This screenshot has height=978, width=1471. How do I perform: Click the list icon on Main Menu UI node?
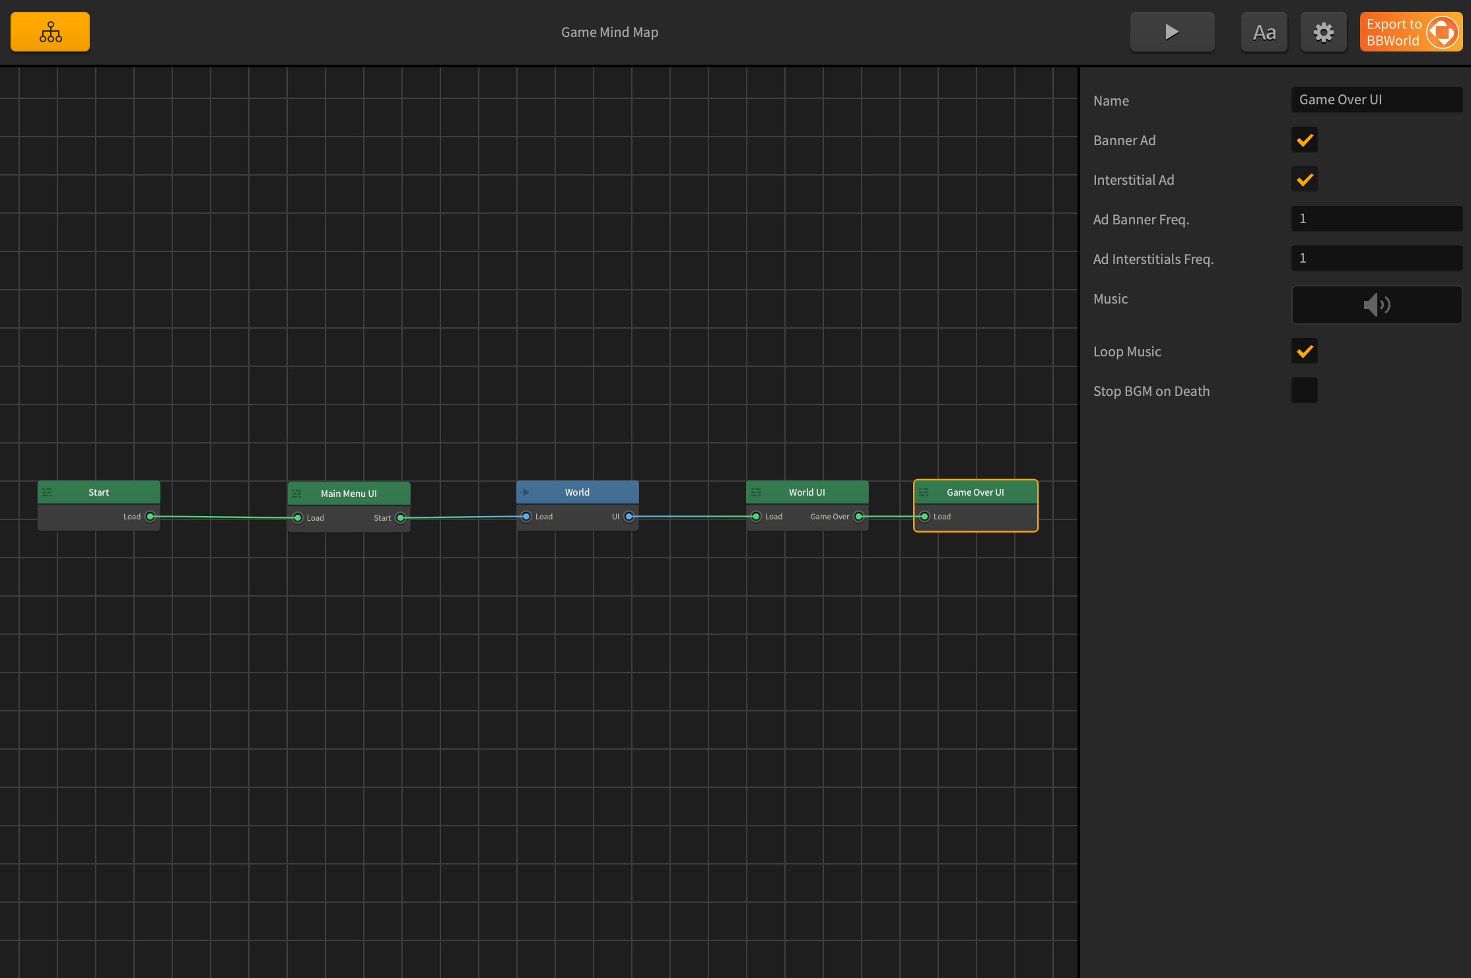tap(296, 494)
